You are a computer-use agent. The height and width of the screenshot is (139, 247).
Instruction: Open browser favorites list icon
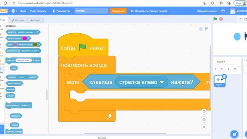pyautogui.click(x=221, y=3)
